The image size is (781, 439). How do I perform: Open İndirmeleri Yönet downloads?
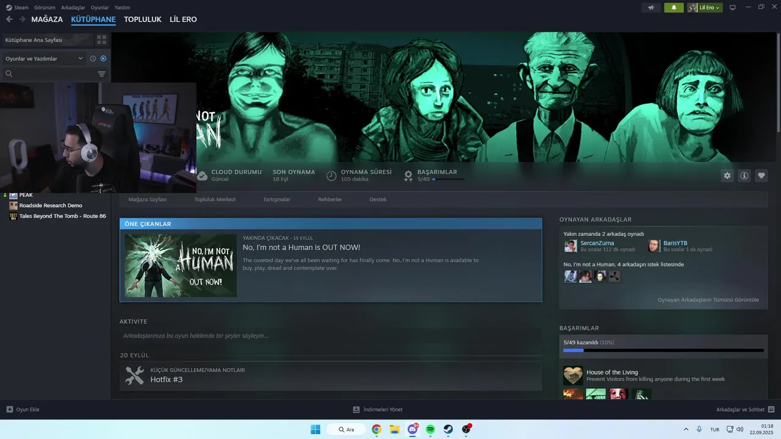(x=378, y=410)
